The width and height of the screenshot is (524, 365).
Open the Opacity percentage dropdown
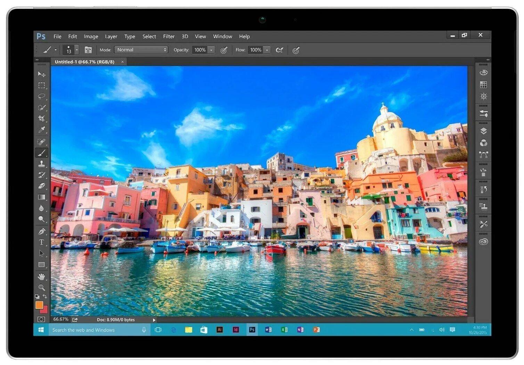coord(211,50)
